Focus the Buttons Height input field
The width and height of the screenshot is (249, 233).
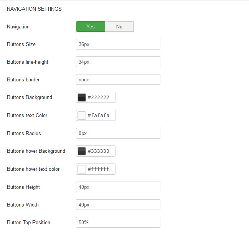pos(118,187)
